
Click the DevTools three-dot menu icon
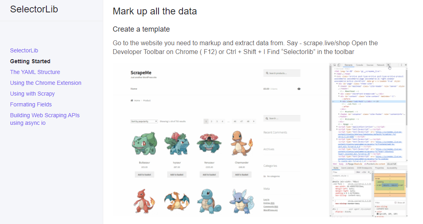401,65
